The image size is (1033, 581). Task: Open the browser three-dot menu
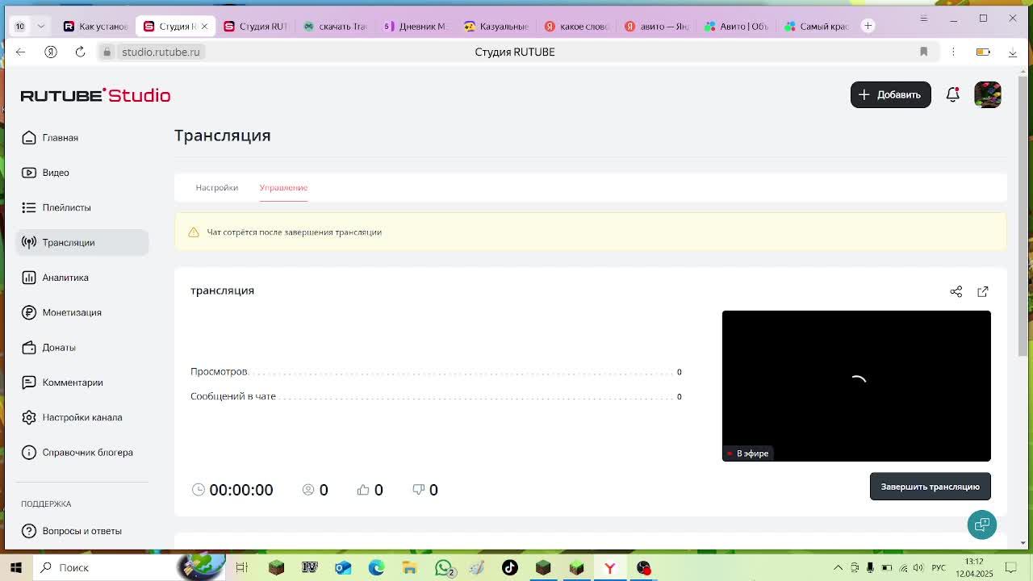pos(953,52)
